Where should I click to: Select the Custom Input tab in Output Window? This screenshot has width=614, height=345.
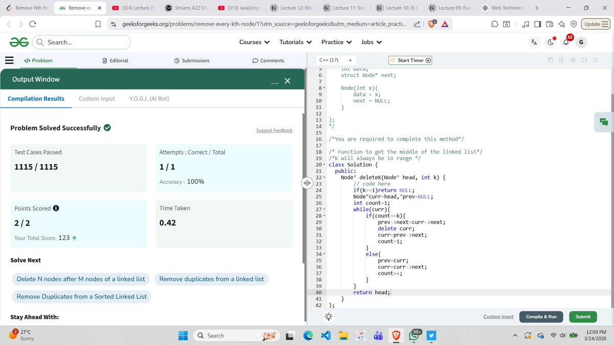click(97, 99)
